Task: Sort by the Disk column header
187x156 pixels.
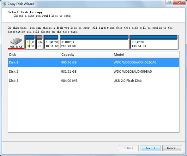Action: (x=34, y=55)
